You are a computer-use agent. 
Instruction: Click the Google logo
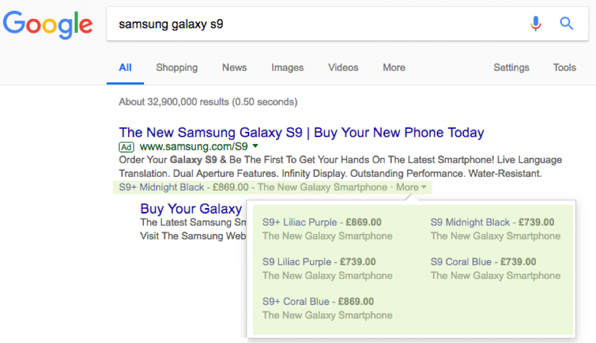pyautogui.click(x=48, y=24)
